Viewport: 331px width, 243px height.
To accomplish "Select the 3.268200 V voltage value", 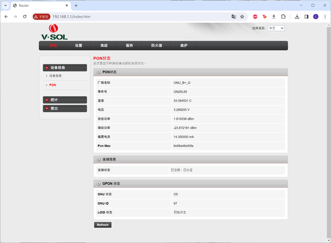I will (182, 110).
